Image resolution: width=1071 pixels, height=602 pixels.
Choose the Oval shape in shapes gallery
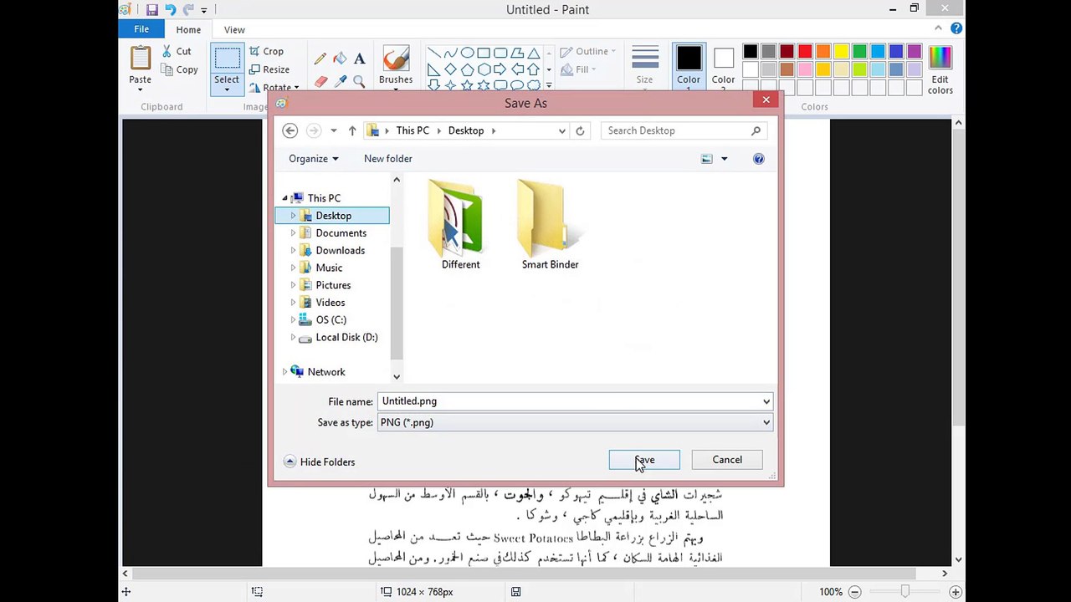(467, 53)
